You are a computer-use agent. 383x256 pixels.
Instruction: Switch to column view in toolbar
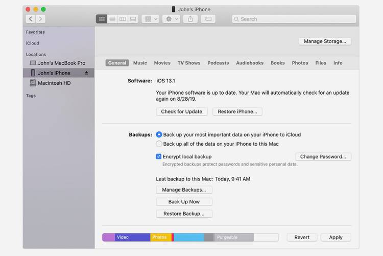(x=123, y=19)
